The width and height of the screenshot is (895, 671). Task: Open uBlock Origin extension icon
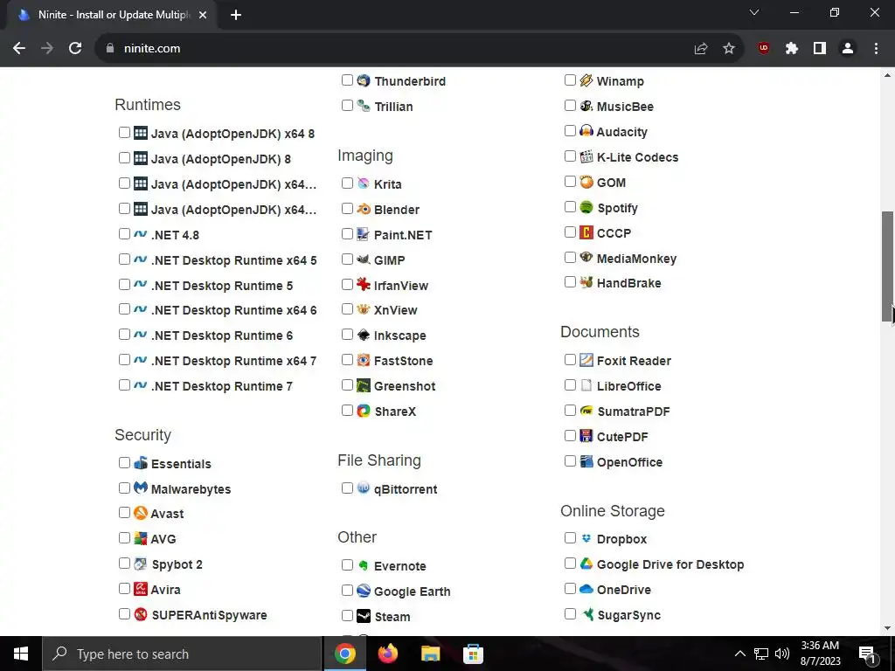(x=763, y=49)
